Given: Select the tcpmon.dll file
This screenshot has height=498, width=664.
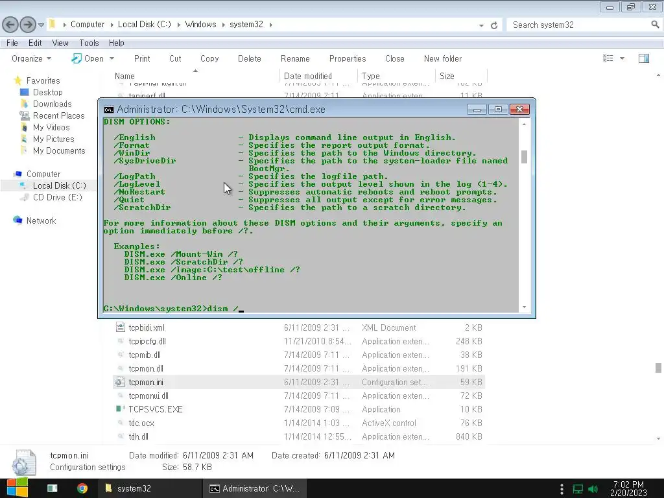Looking at the screenshot, I should (x=146, y=368).
